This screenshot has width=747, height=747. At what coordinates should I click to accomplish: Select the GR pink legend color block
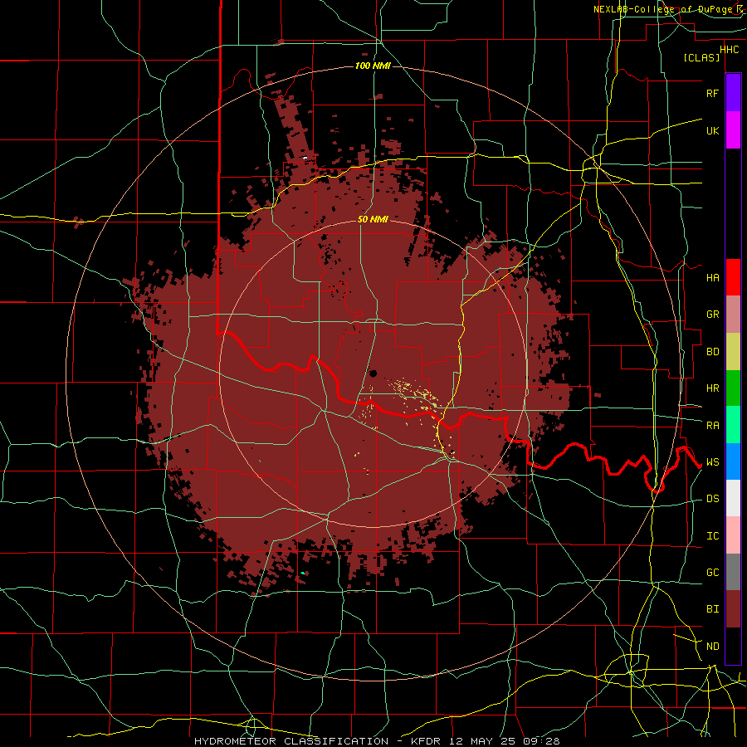pos(733,315)
